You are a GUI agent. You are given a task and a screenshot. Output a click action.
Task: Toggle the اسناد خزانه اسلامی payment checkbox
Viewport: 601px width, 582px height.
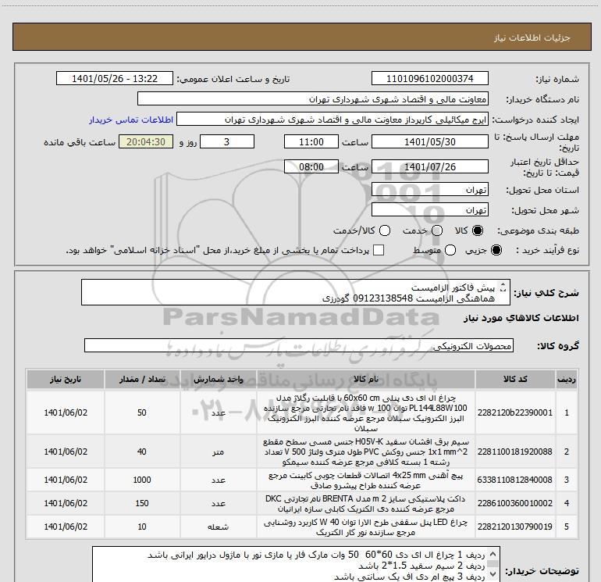coord(379,250)
